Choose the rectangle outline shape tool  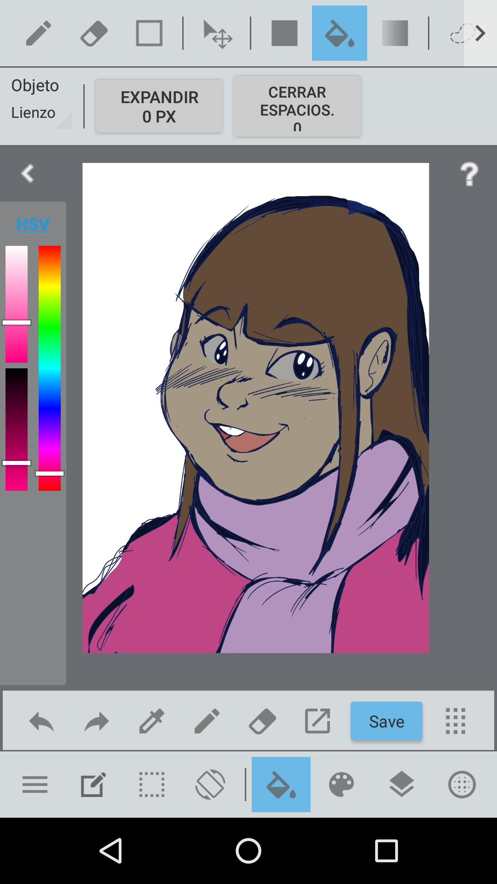pyautogui.click(x=149, y=33)
